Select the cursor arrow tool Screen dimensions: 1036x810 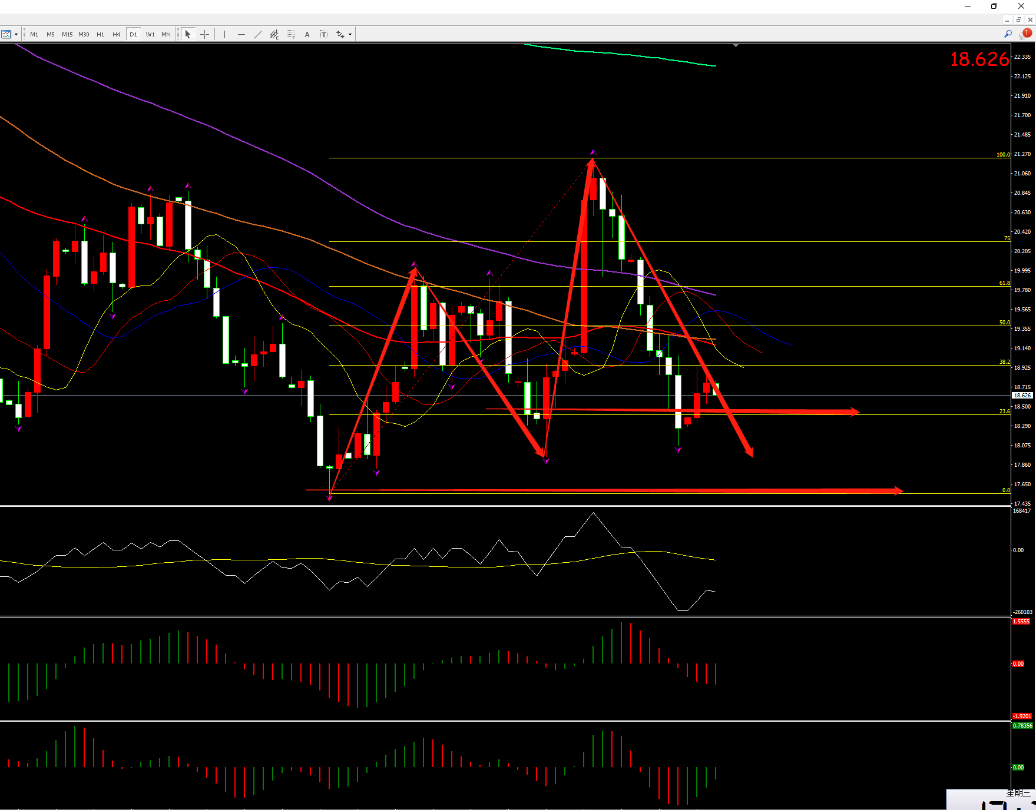188,34
